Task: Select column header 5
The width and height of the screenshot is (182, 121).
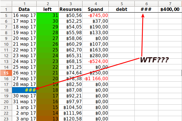Action: (121, 4)
